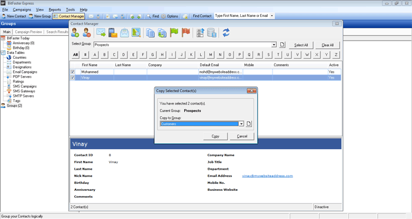Click the Find Contact search input field
The height and width of the screenshot is (219, 412).
pyautogui.click(x=242, y=16)
